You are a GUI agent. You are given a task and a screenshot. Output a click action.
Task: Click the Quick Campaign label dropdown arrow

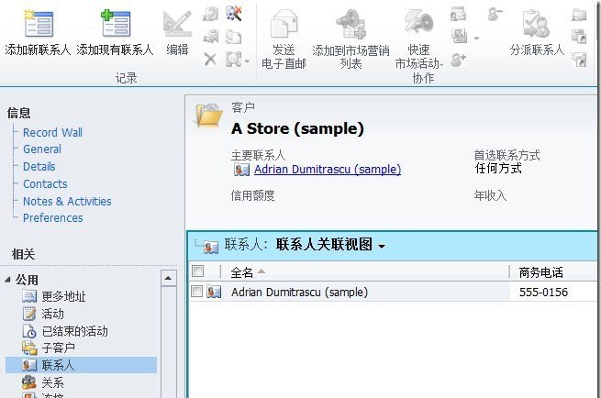tap(441, 66)
